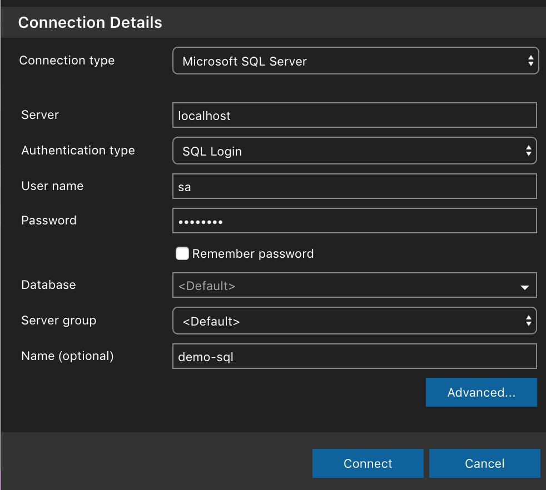The image size is (546, 490).
Task: Open the Connection type dropdown
Action: [x=355, y=61]
